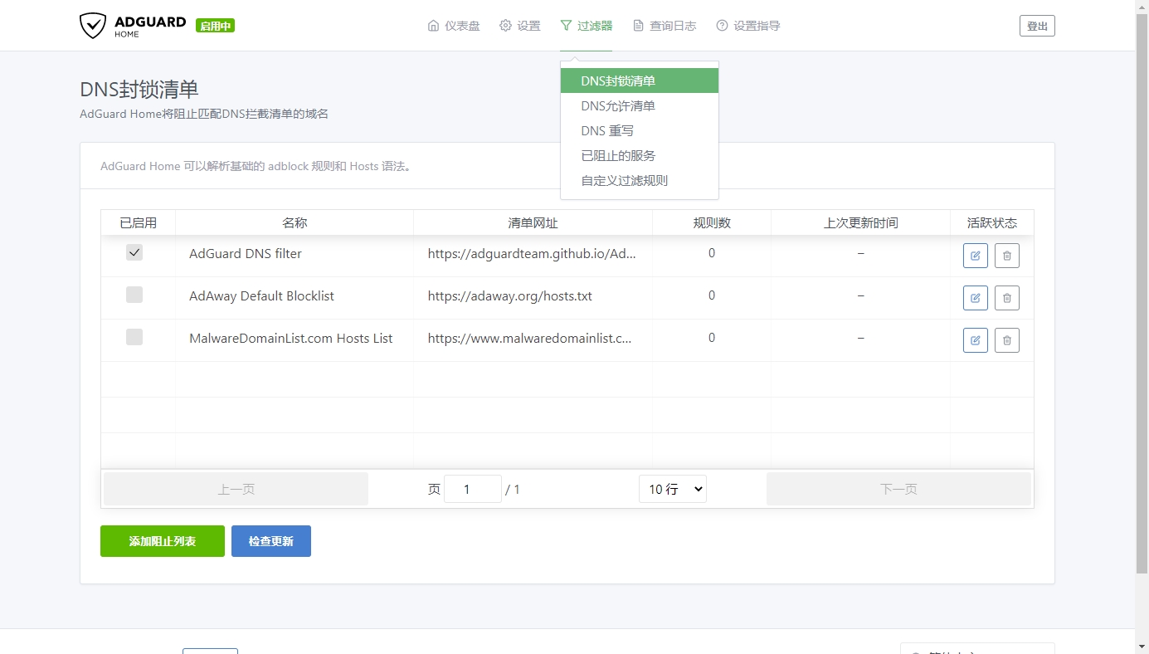Viewport: 1149px width, 654px height.
Task: Delete the AdAway Default Blocklist entry
Action: (1007, 298)
